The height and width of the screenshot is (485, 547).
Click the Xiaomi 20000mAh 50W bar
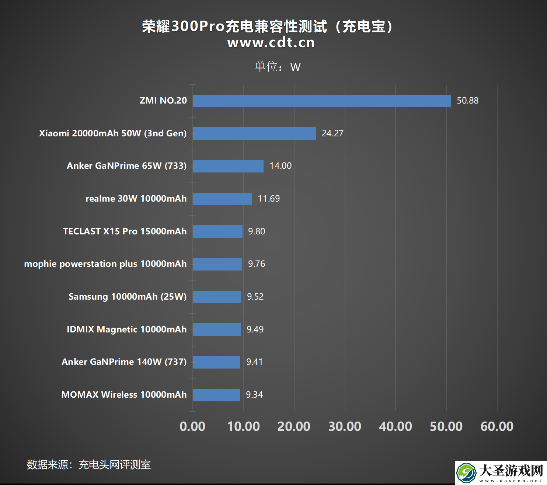point(254,133)
